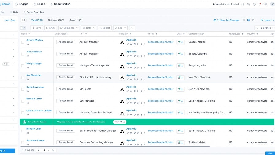Click Access Email for Jhoana Medina
The image size is (275, 155).
[66, 42]
